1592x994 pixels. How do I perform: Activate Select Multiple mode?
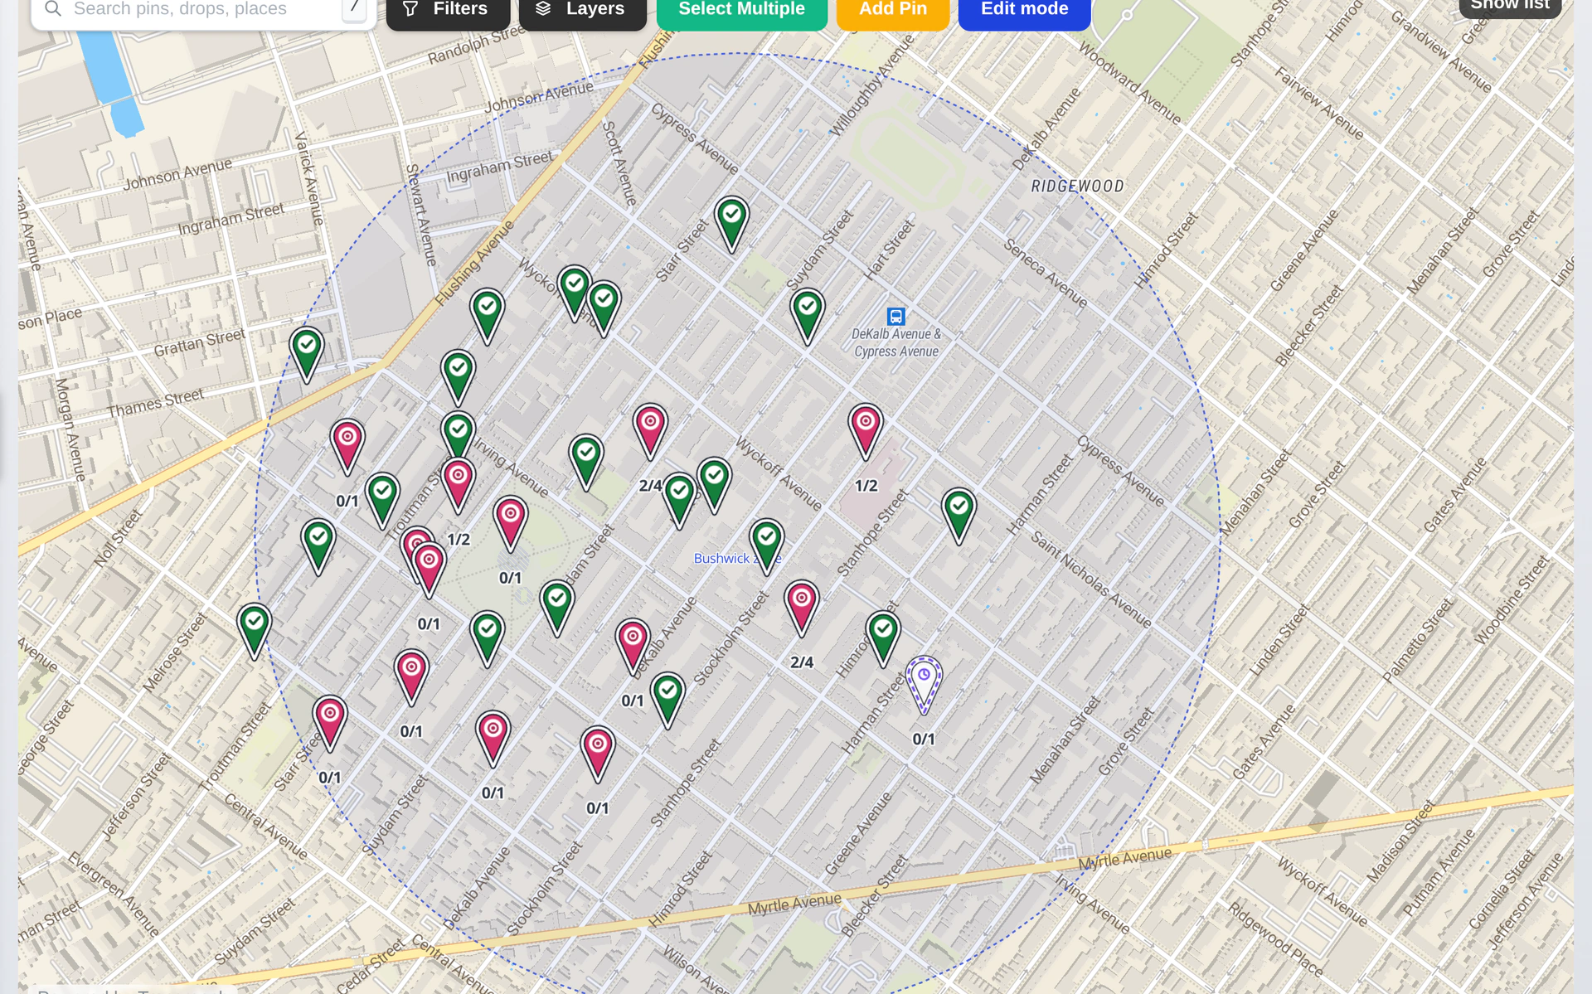[x=741, y=10]
